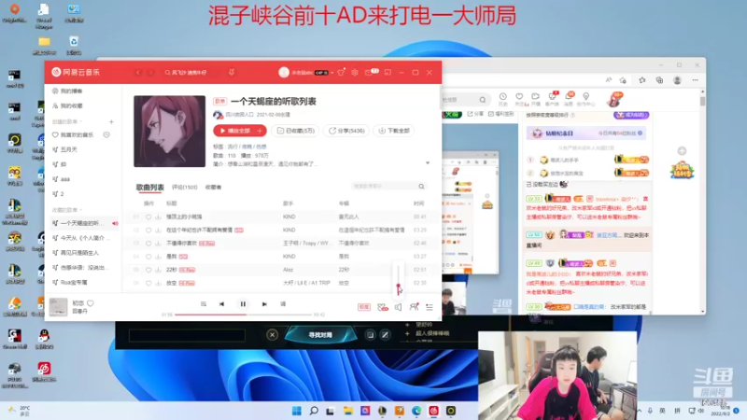Click the playlist song search field

point(388,186)
